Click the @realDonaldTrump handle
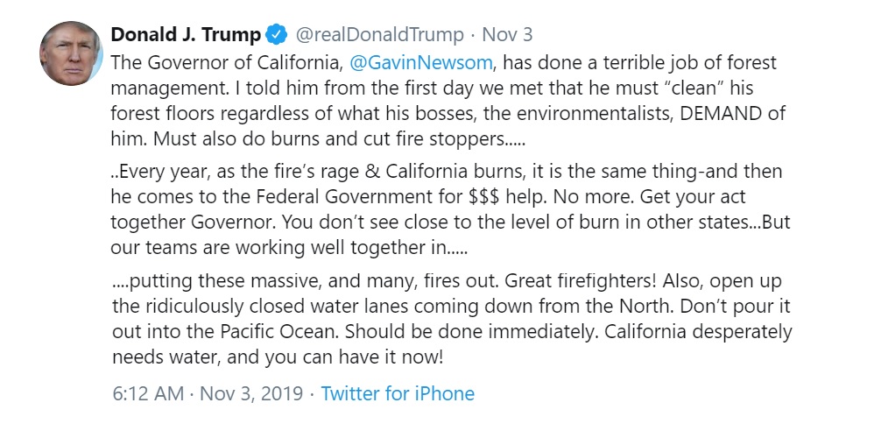 [379, 35]
